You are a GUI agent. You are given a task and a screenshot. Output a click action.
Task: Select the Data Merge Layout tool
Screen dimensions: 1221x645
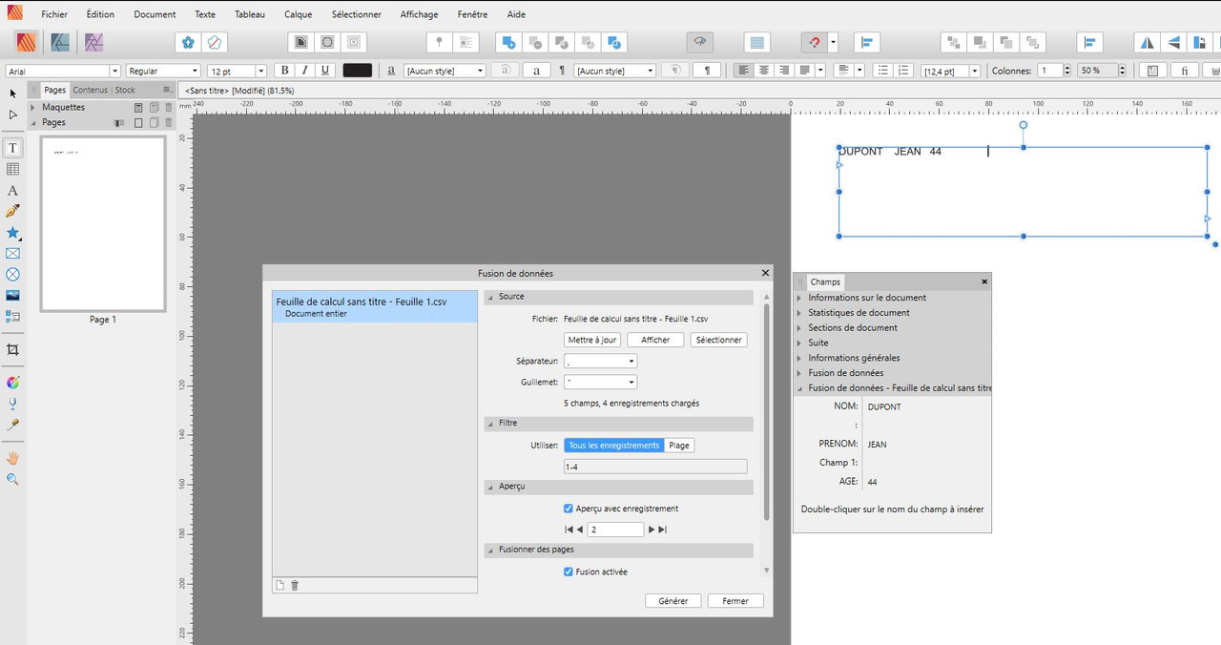point(12,316)
